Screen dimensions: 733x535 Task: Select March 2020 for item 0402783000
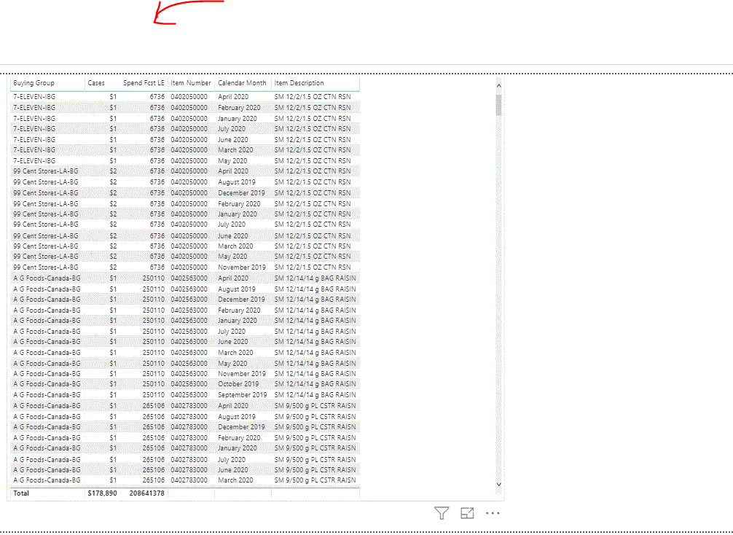pyautogui.click(x=235, y=480)
